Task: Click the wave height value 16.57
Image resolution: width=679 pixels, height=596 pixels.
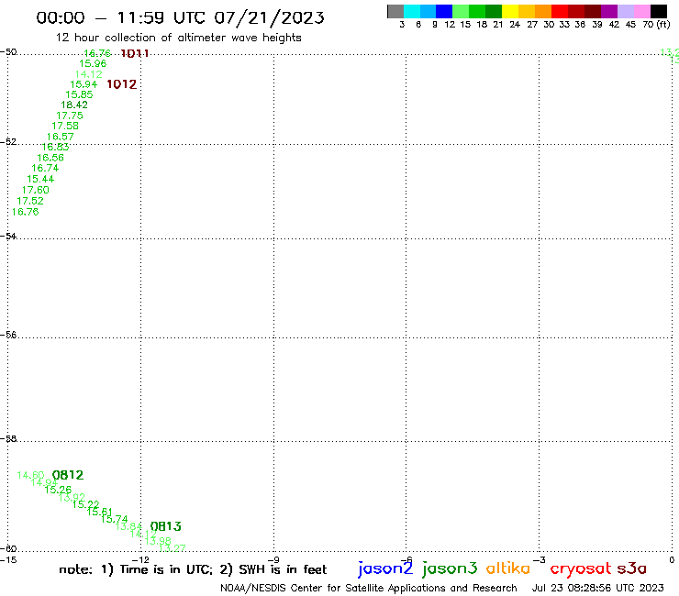Action: tap(61, 137)
